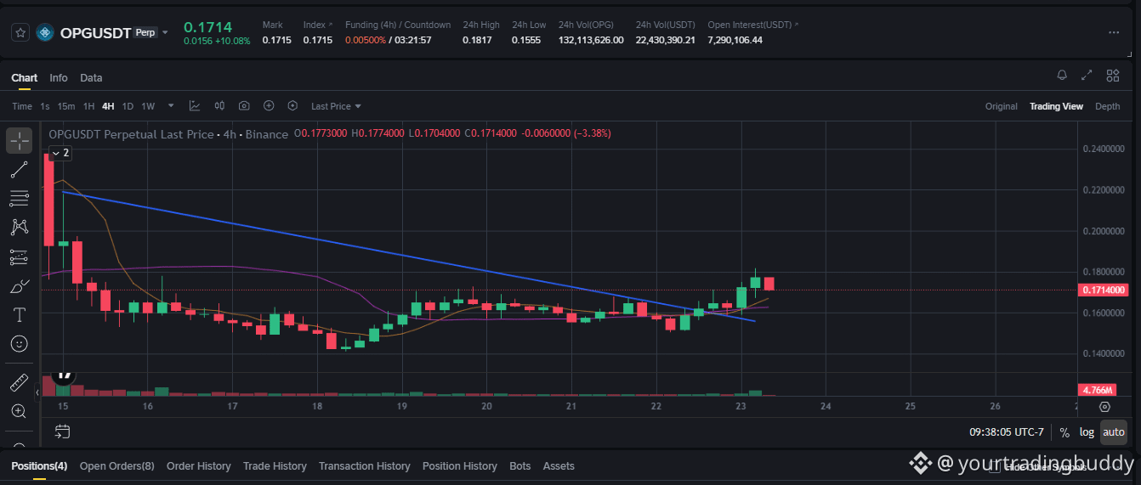
Task: Switch to the Info tab
Action: tap(59, 77)
